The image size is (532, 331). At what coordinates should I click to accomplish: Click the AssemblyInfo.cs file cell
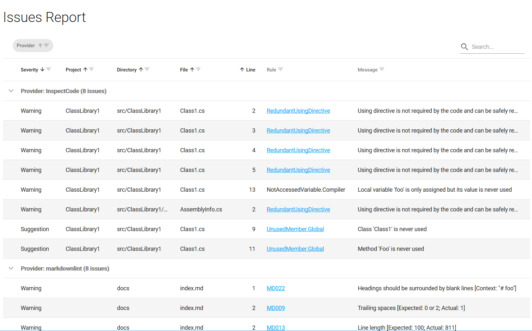(201, 209)
